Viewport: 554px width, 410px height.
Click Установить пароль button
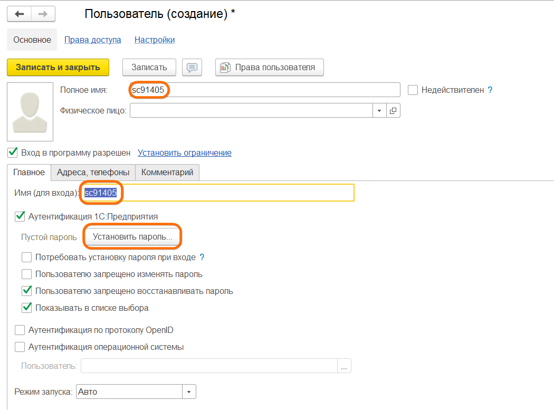tap(132, 237)
